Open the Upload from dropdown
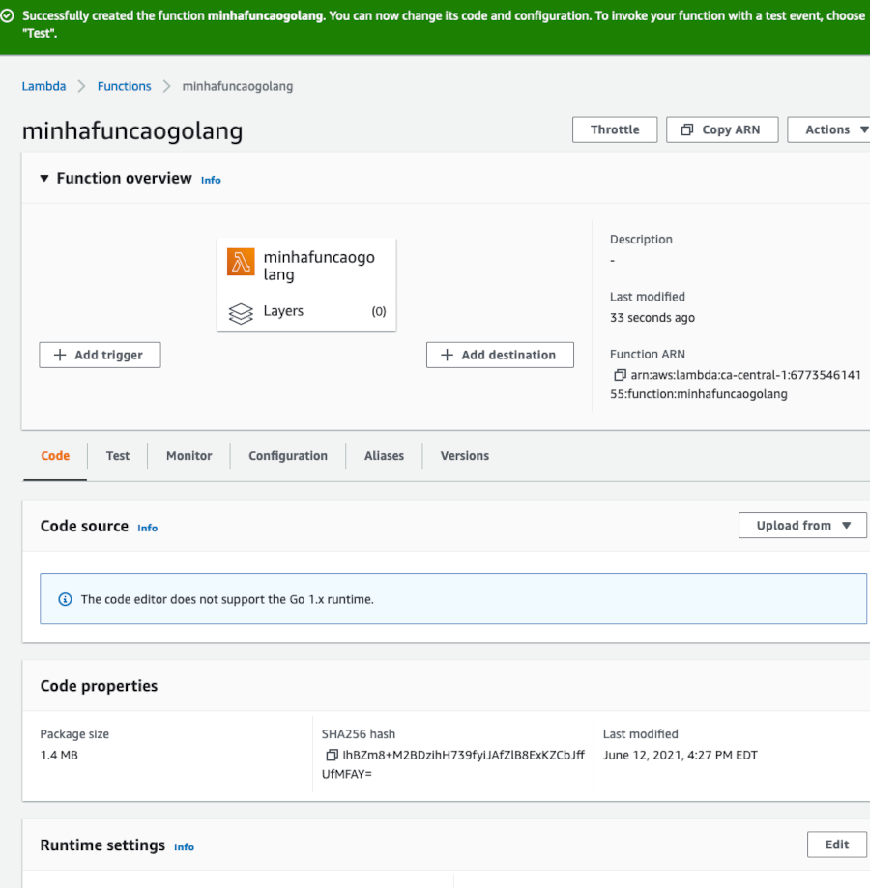The height and width of the screenshot is (888, 870). 802,525
